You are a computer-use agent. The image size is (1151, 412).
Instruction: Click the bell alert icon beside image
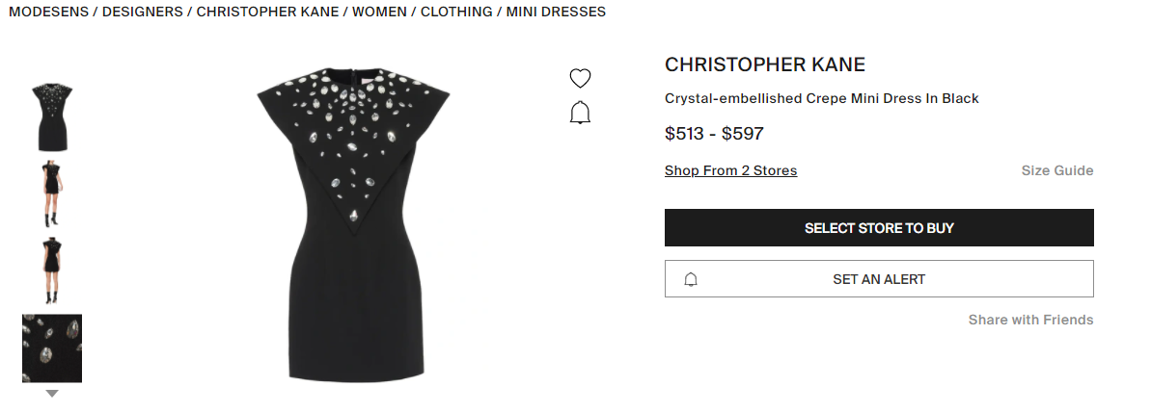pos(580,113)
